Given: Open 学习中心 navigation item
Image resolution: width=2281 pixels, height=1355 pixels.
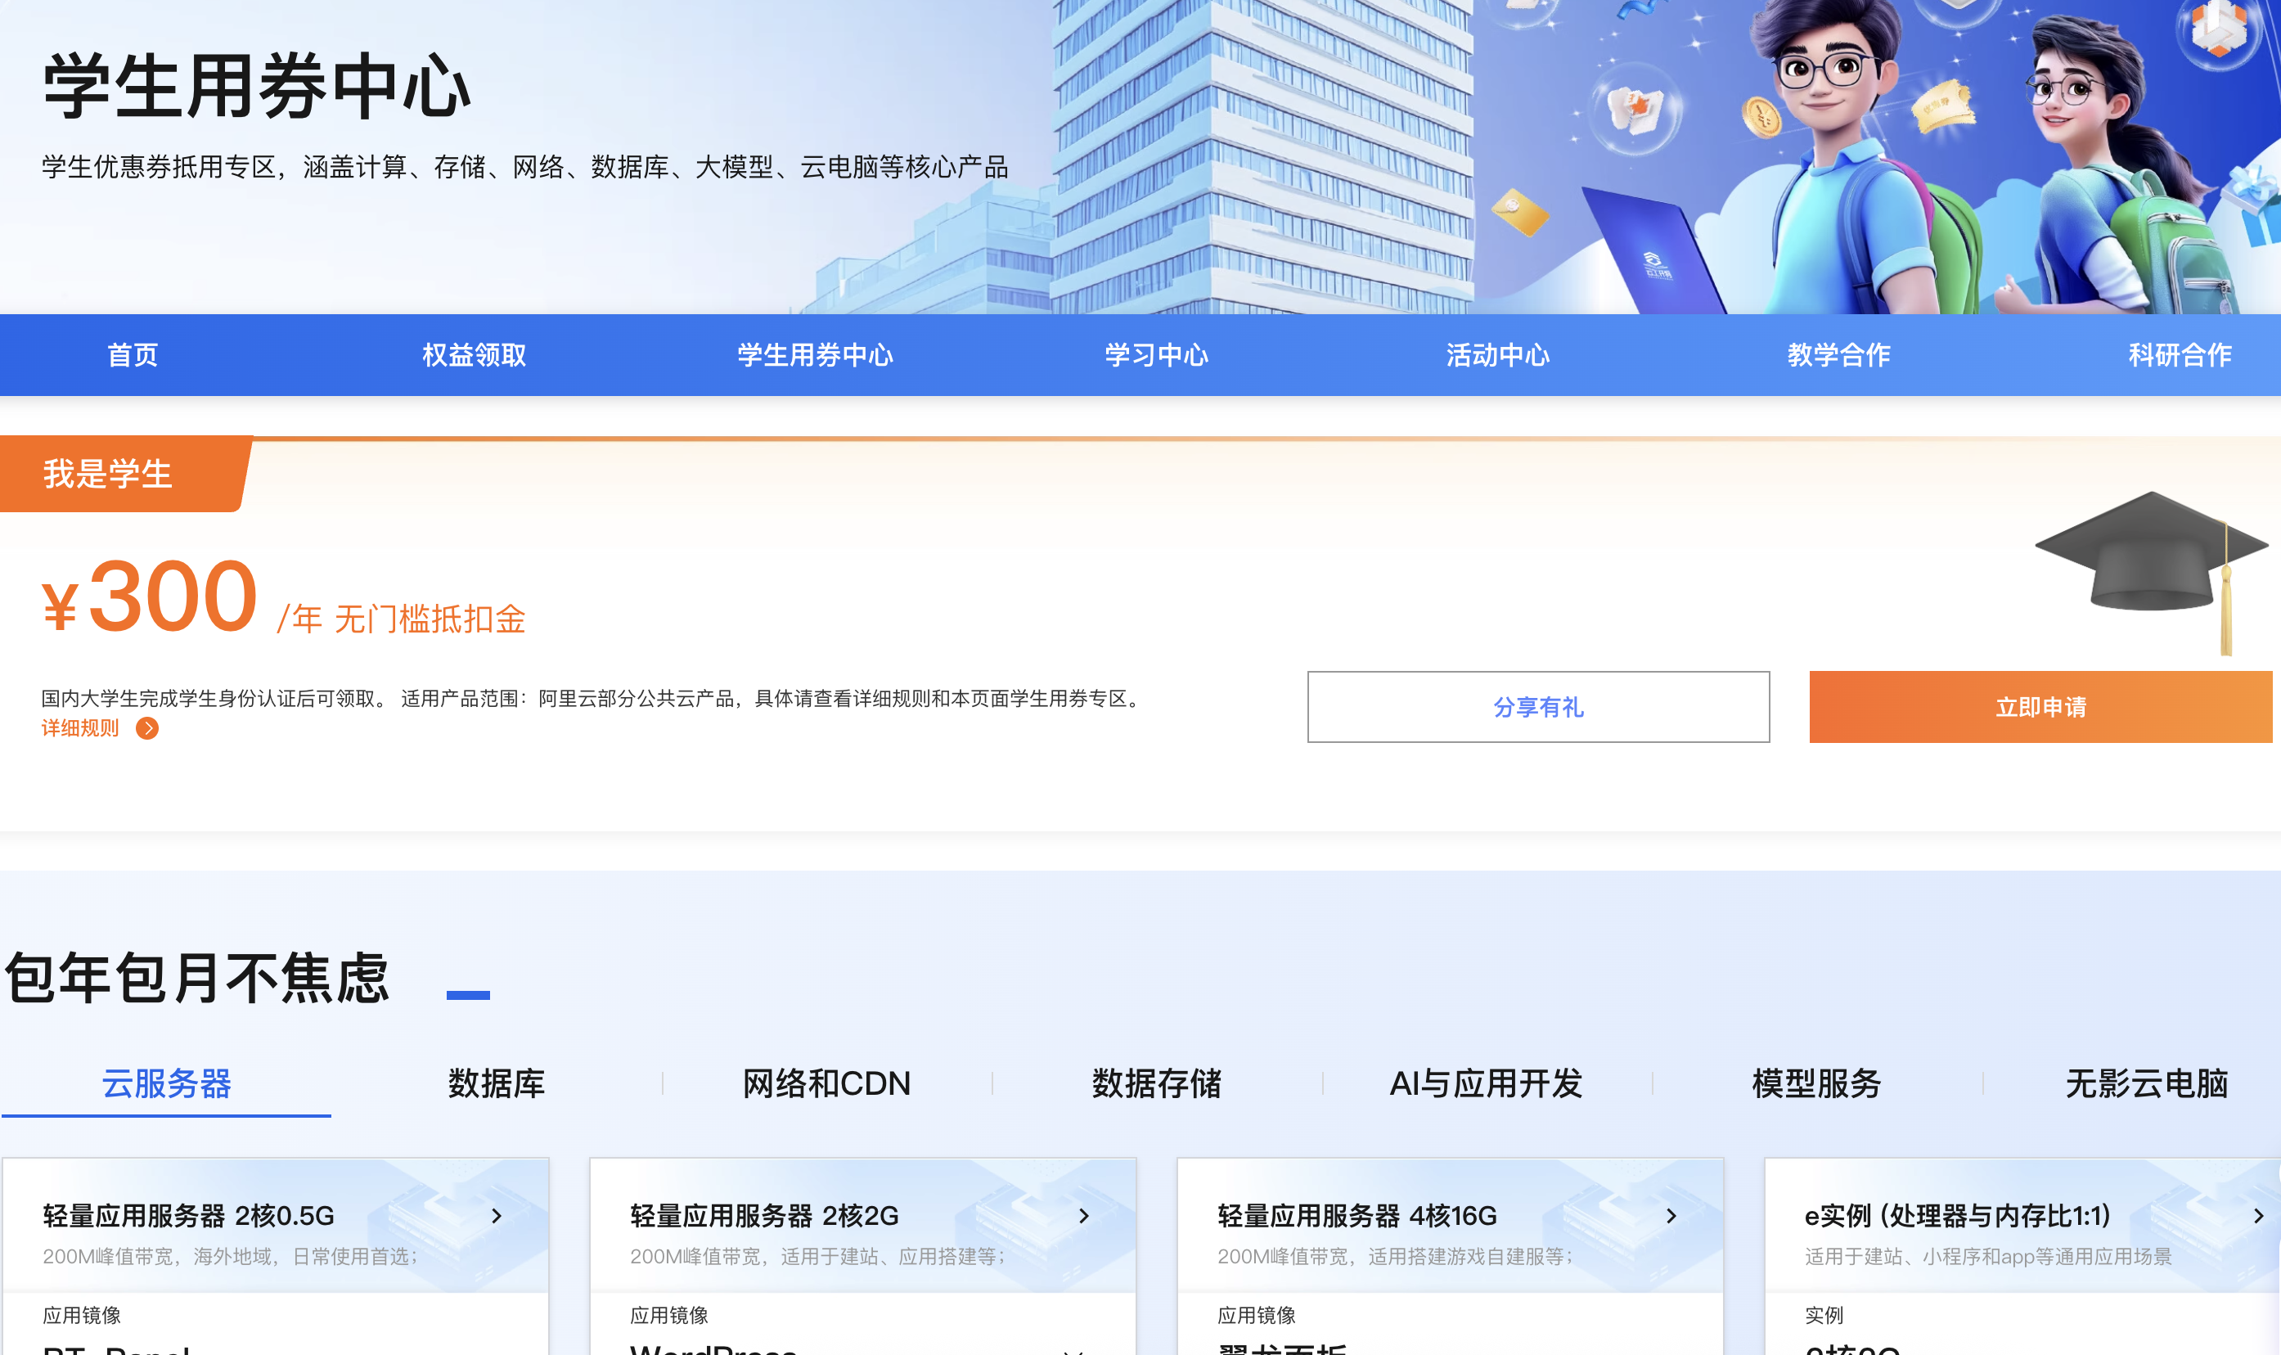Looking at the screenshot, I should [x=1157, y=354].
